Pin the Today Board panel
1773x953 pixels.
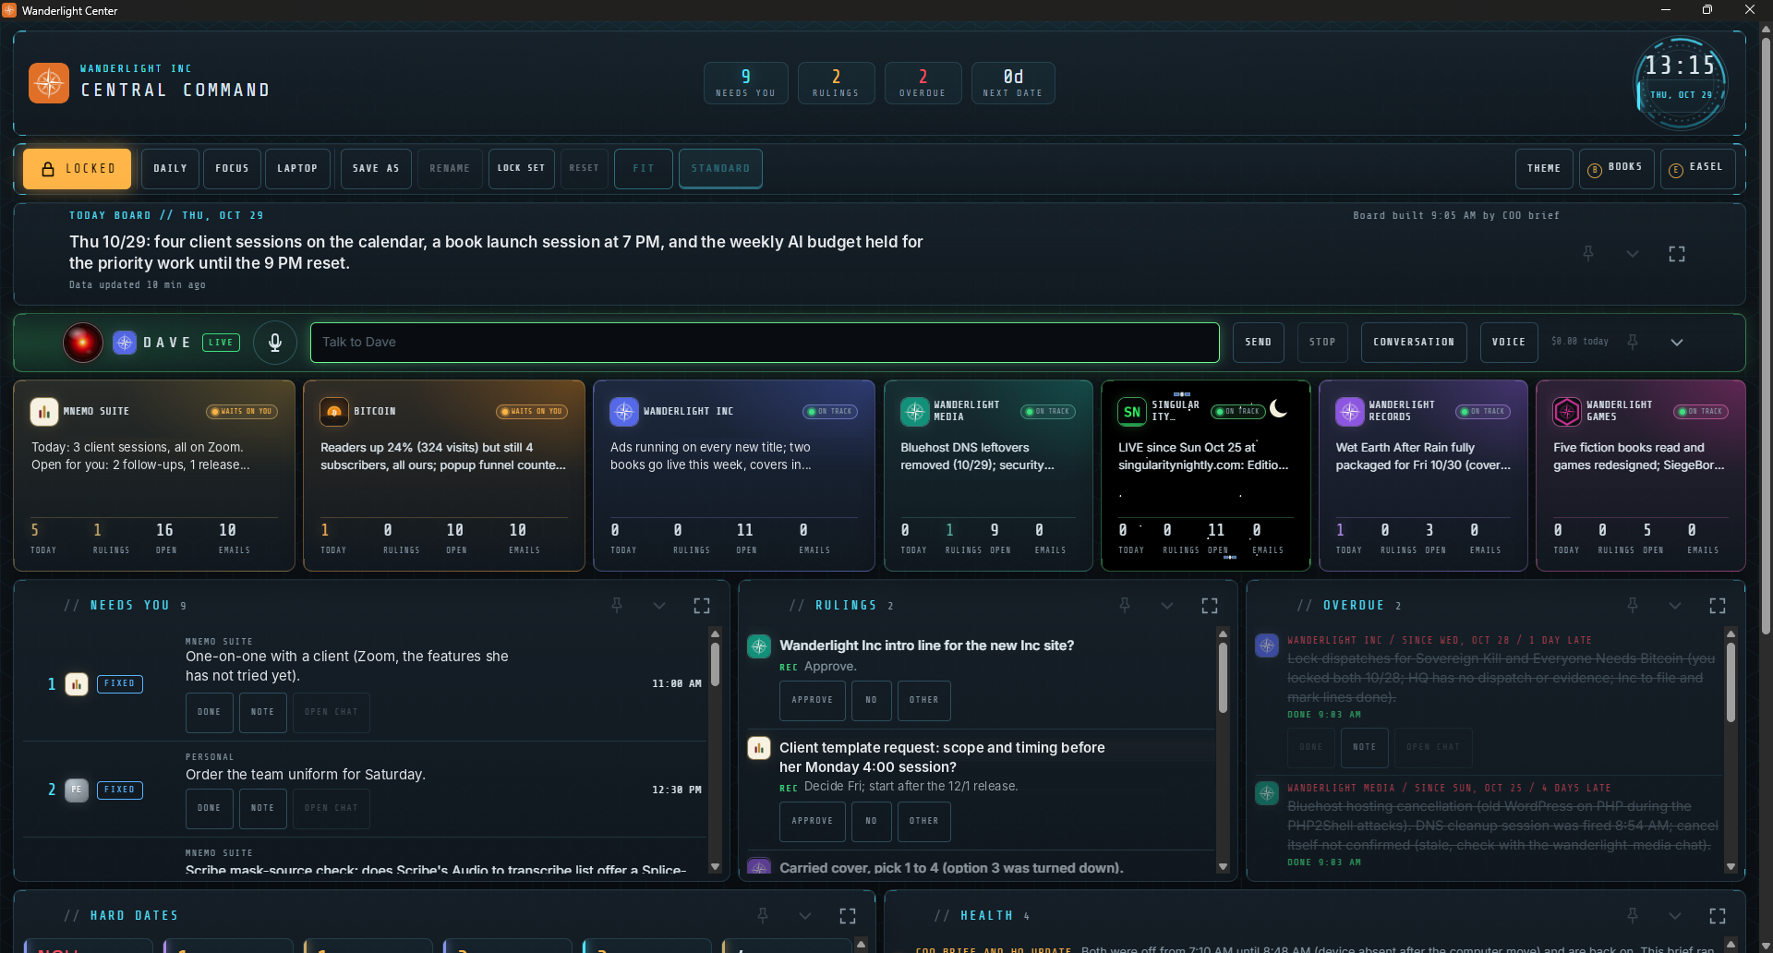(x=1588, y=253)
